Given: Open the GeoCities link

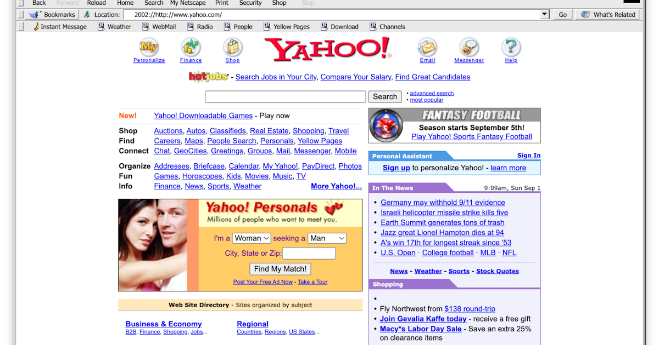Looking at the screenshot, I should [x=191, y=151].
